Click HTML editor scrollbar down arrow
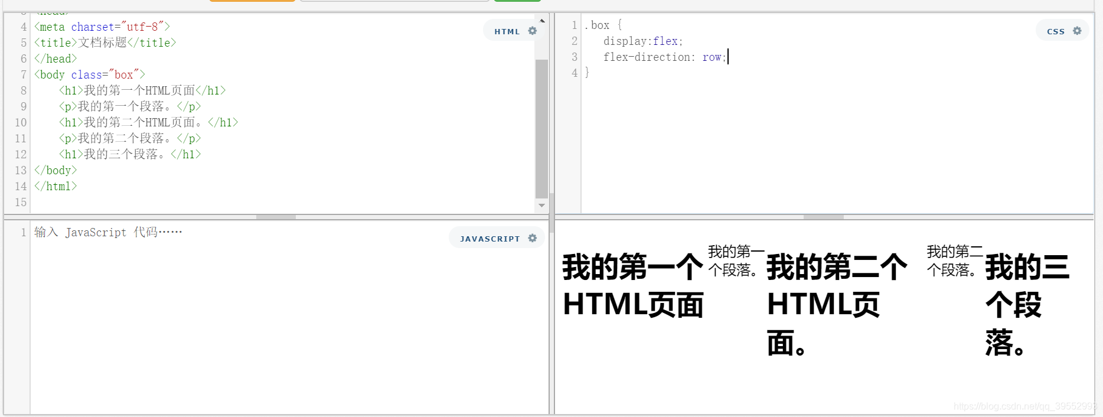The height and width of the screenshot is (417, 1103). 542,206
